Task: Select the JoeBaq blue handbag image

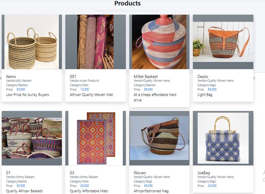Action: (223, 138)
